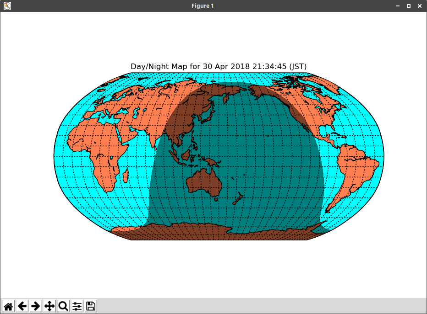Maximize the Figure 1 window
Screen dimensions: 427x314
pos(409,6)
